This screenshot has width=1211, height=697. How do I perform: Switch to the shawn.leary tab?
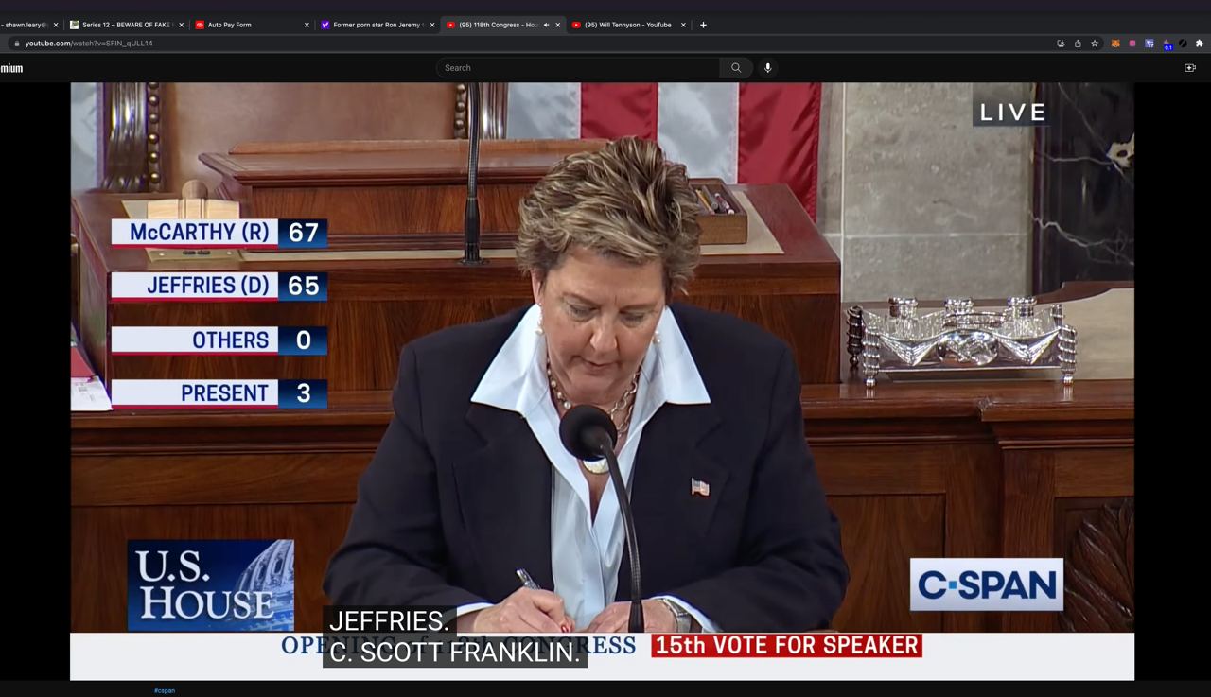tap(28, 25)
